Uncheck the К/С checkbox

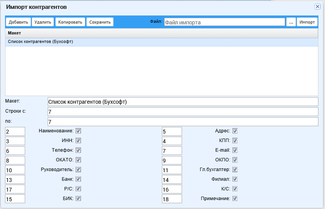pyautogui.click(x=235, y=189)
